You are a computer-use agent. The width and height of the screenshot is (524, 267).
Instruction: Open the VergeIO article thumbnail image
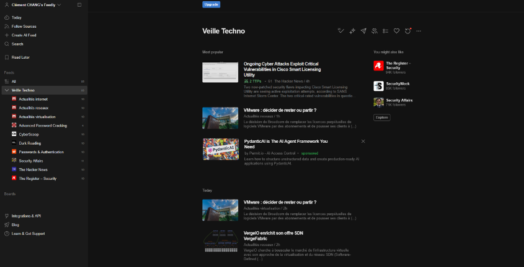[x=220, y=240]
